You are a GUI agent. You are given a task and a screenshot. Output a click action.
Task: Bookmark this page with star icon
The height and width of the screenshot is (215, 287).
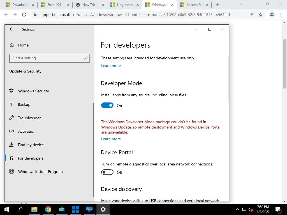tap(261, 15)
